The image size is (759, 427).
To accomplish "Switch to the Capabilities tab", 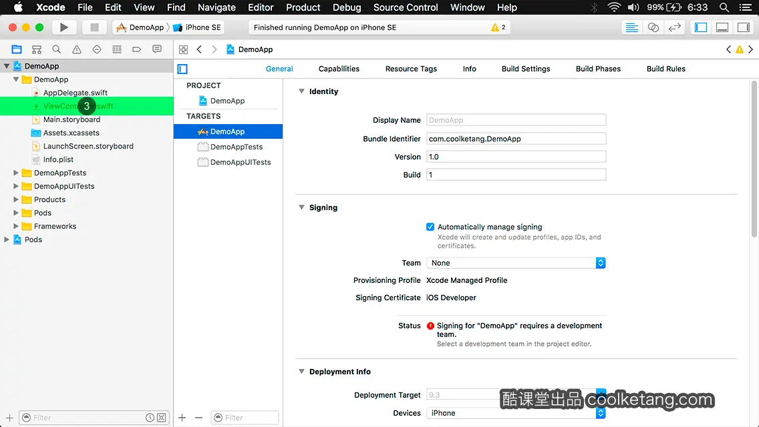I will 339,69.
